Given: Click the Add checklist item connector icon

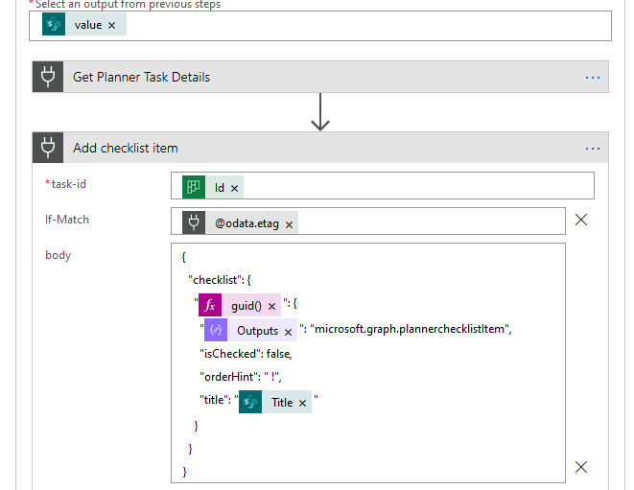Looking at the screenshot, I should (48, 149).
